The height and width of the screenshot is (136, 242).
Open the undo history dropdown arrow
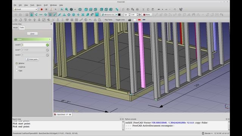click(162, 9)
